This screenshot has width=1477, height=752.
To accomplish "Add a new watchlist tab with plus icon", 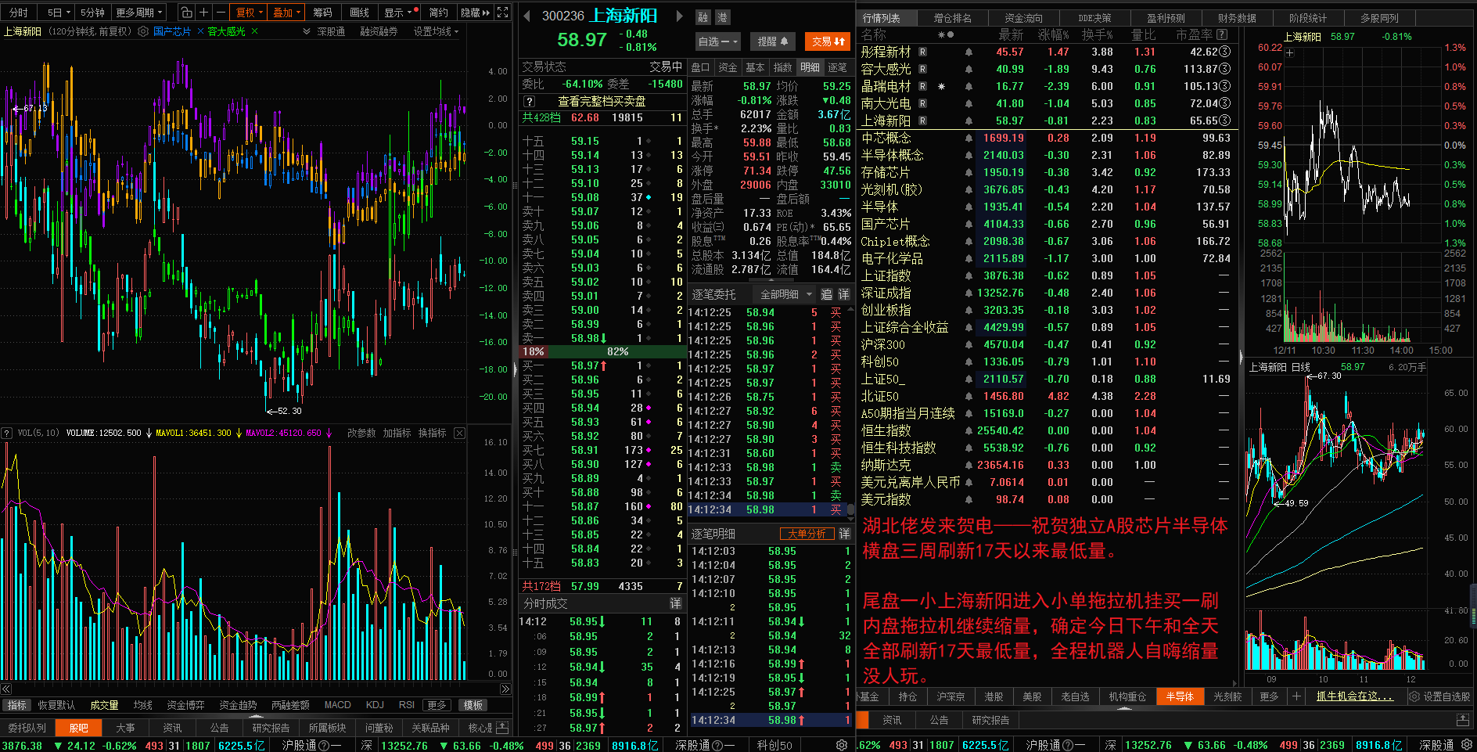I will click(1296, 696).
